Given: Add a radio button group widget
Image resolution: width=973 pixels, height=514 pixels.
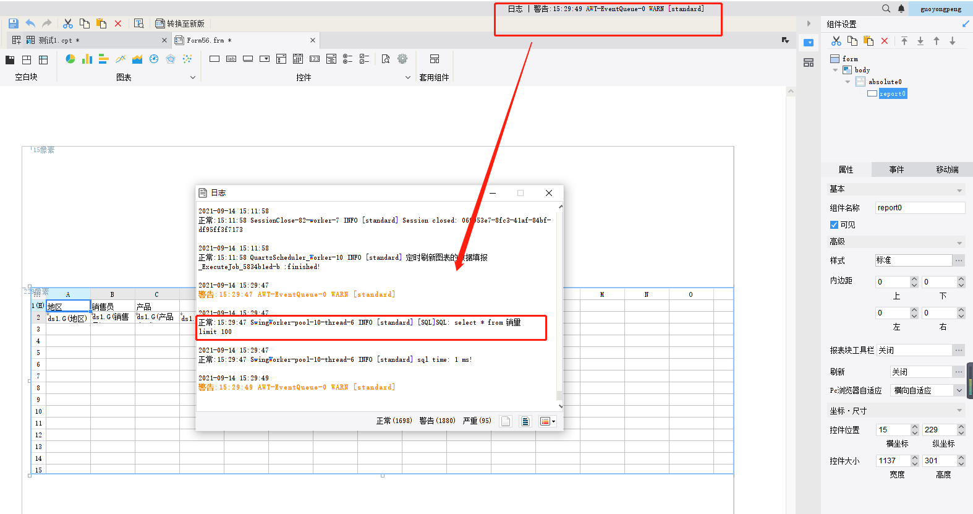Looking at the screenshot, I should tap(348, 59).
